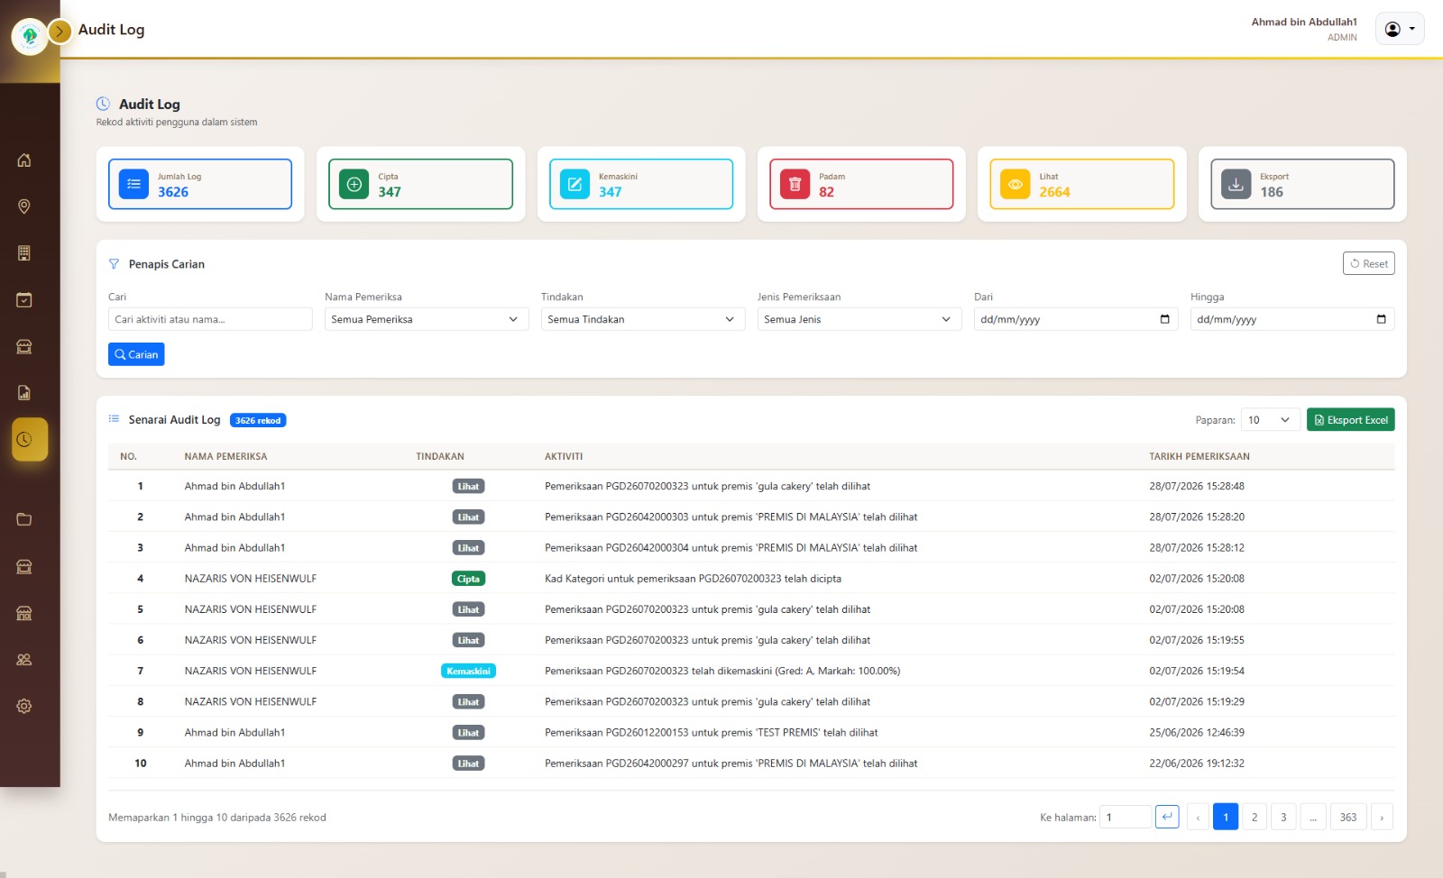This screenshot has height=878, width=1443.
Task: Open the settings gear icon in sidebar
Action: pyautogui.click(x=24, y=706)
